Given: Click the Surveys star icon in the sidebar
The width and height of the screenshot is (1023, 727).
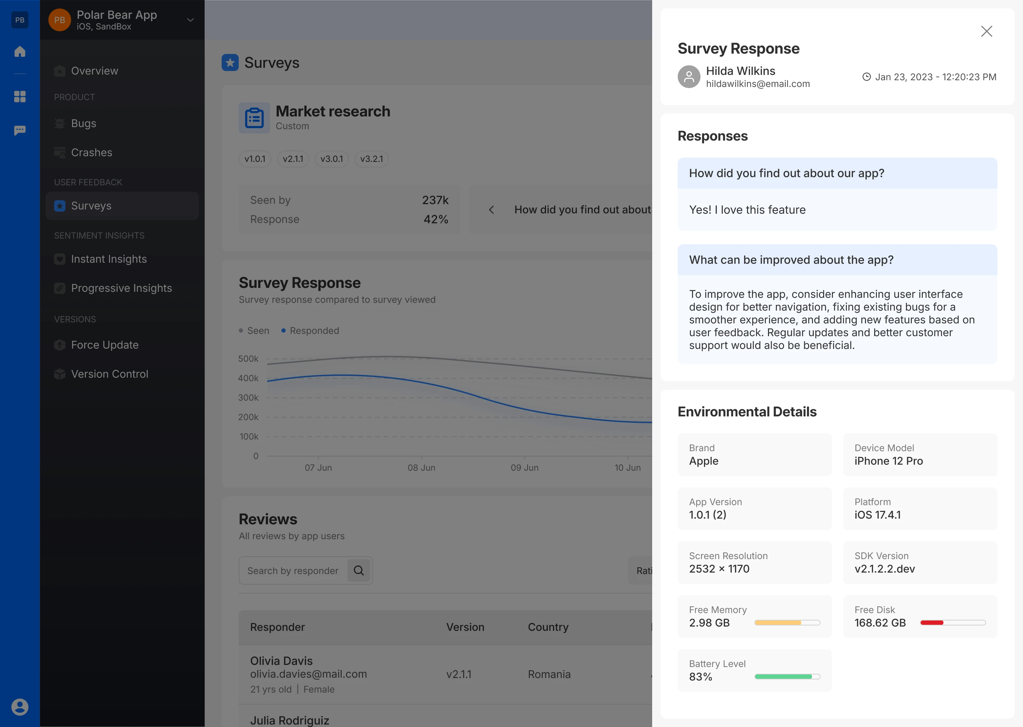Looking at the screenshot, I should [x=60, y=206].
